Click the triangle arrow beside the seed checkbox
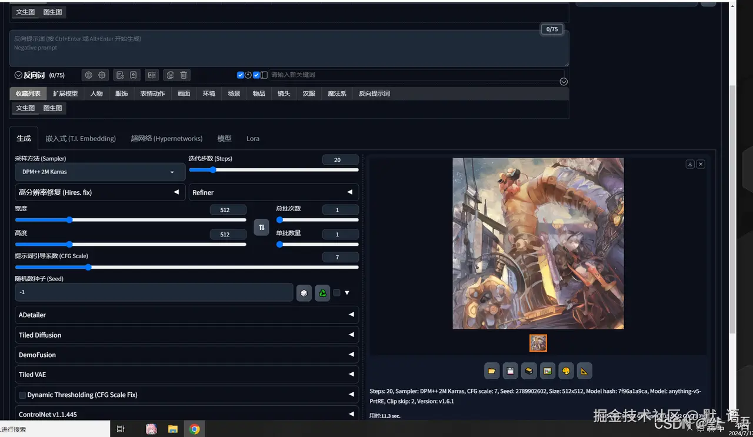This screenshot has height=437, width=753. [x=347, y=293]
